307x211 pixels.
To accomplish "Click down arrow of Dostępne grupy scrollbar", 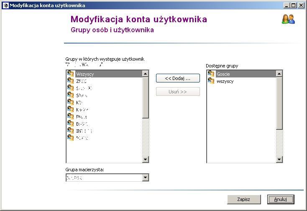I will point(279,159).
